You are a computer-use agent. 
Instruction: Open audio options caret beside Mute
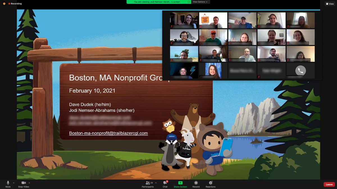tap(13, 183)
